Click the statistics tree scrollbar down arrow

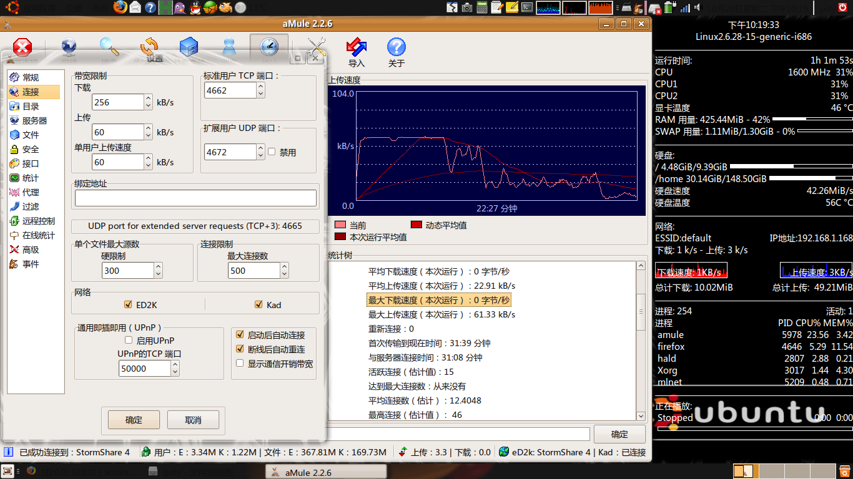641,415
